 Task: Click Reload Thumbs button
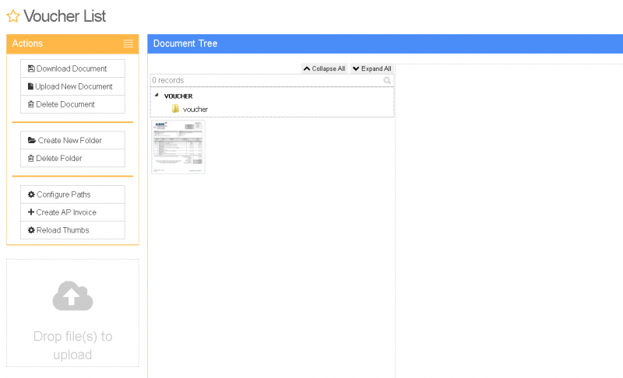click(72, 230)
